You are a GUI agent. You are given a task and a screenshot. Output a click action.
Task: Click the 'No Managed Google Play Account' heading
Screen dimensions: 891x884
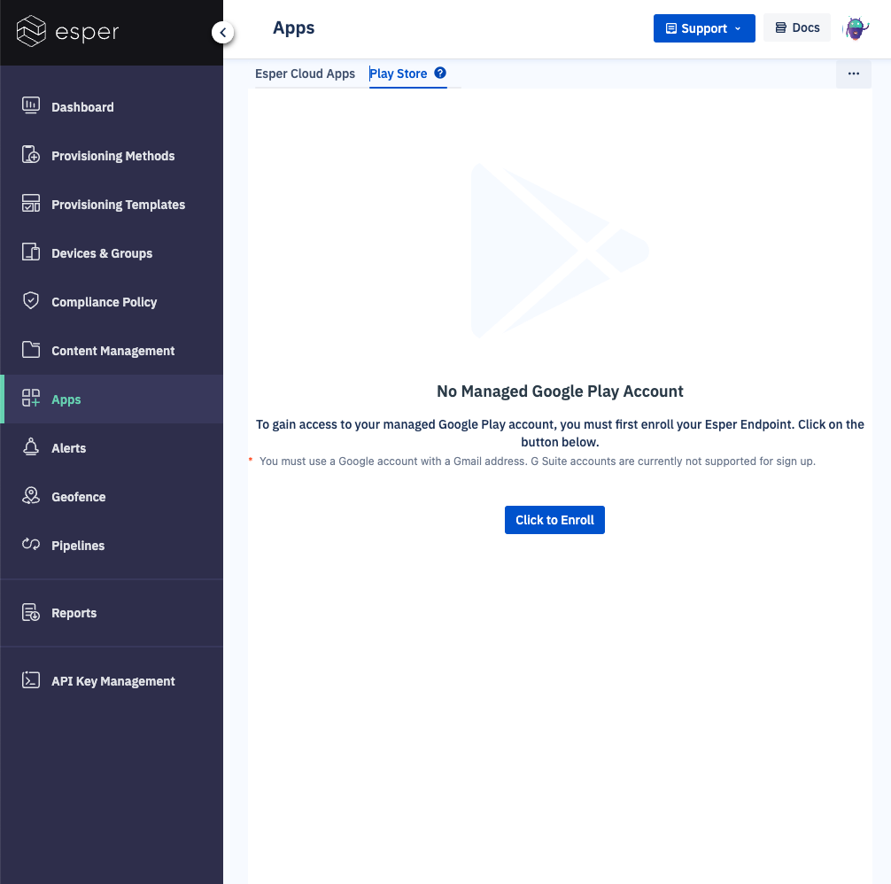[560, 391]
